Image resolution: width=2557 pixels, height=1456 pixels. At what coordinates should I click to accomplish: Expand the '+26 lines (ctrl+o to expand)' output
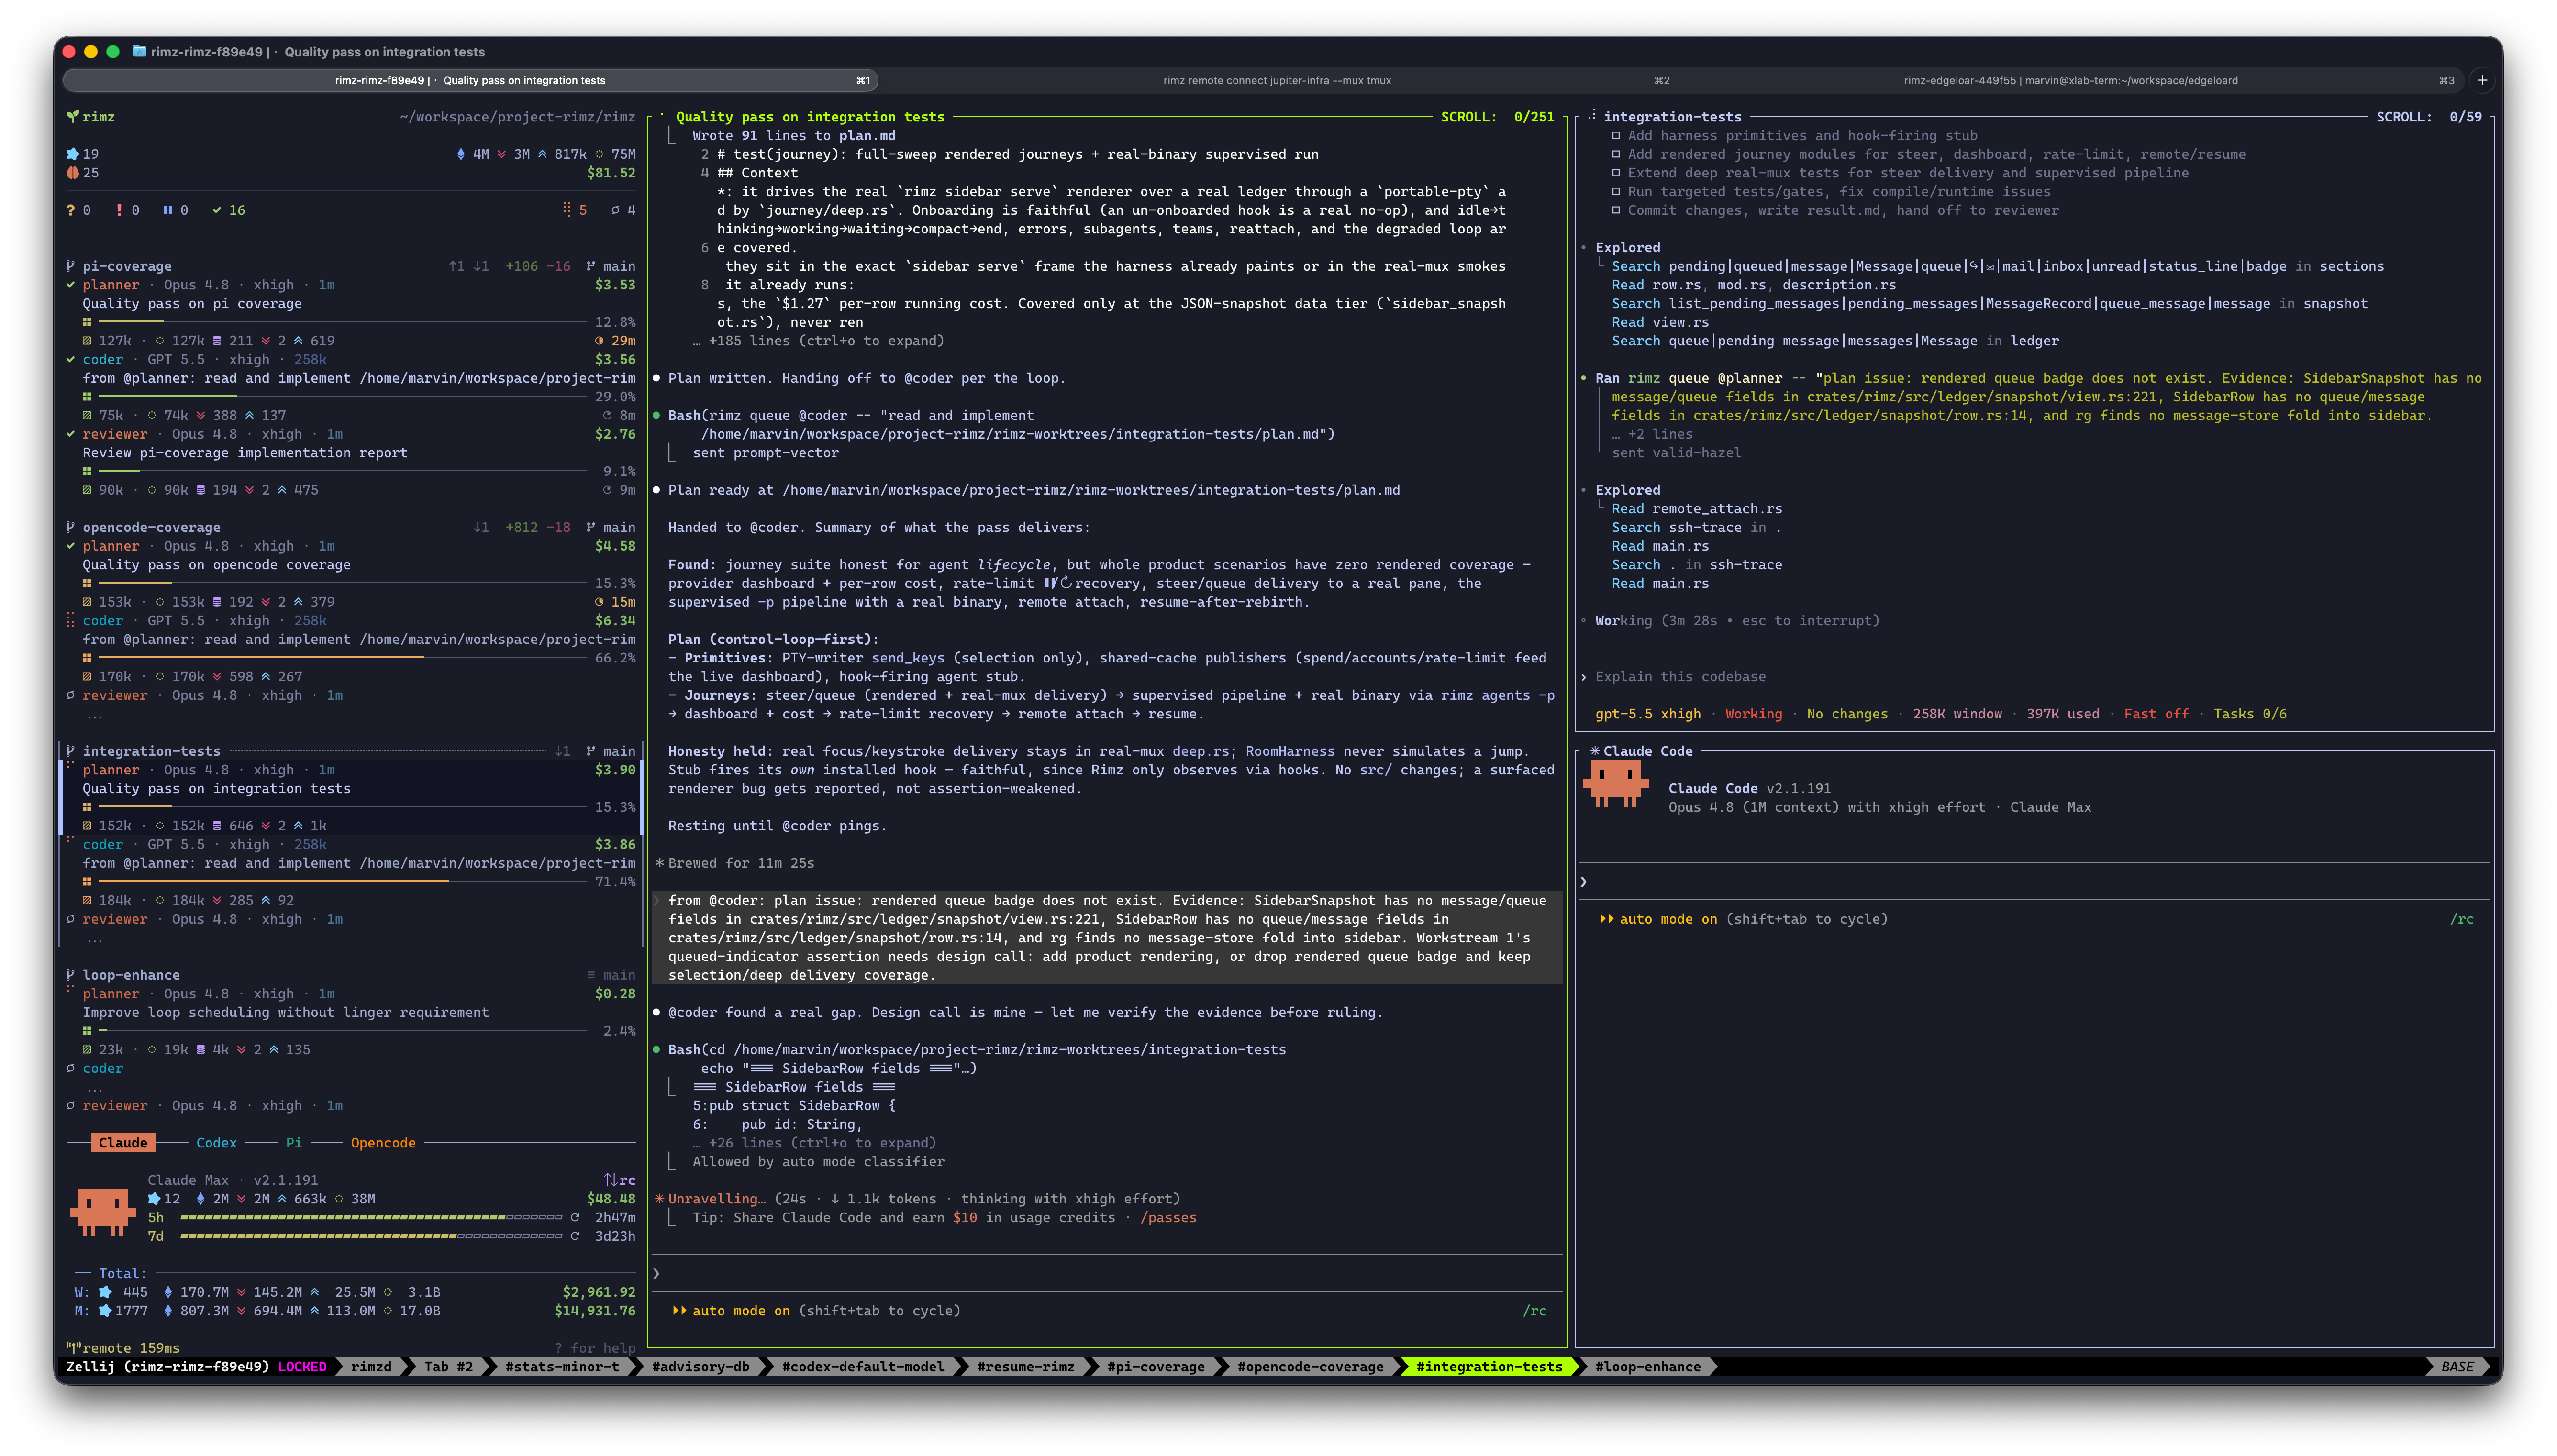click(814, 1143)
